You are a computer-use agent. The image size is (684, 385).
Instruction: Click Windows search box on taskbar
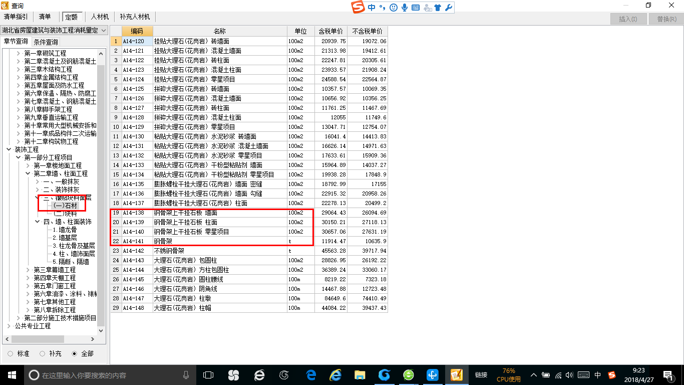click(110, 375)
